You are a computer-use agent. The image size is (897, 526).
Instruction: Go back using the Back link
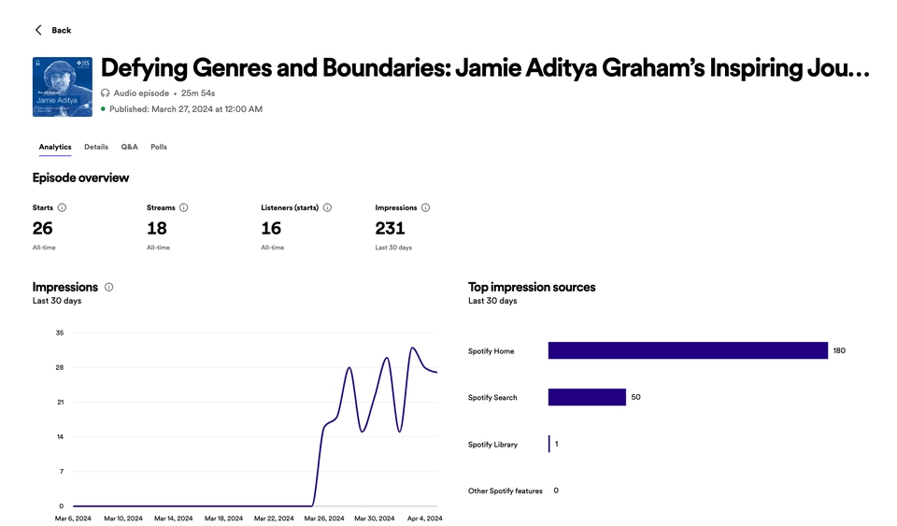(61, 30)
